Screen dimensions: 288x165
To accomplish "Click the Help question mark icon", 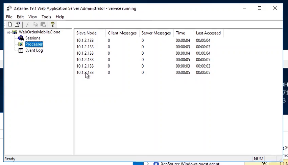I will click(x=53, y=24).
